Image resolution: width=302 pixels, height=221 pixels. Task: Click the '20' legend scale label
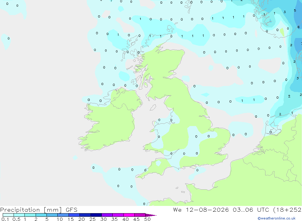[x=82, y=219]
